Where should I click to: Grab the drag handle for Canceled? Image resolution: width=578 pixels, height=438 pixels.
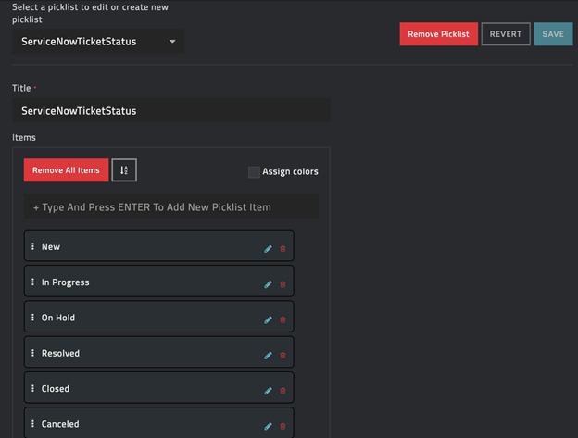[32, 423]
